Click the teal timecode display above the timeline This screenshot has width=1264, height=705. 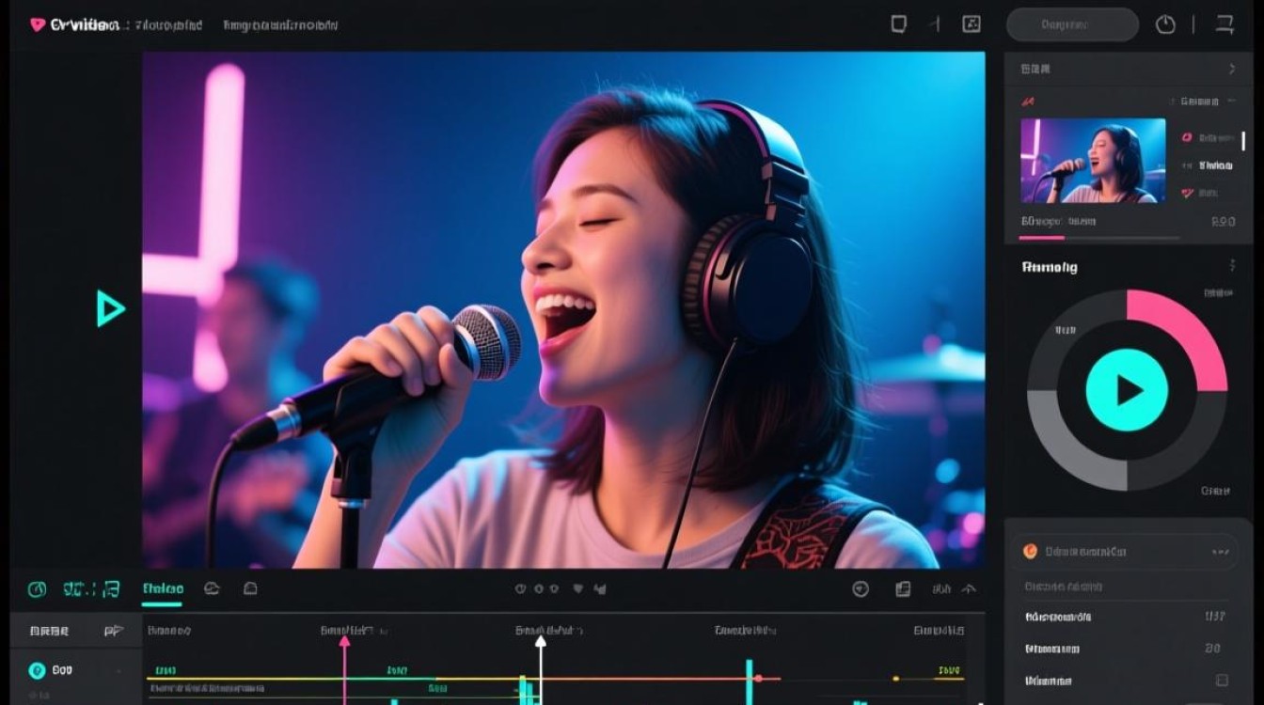(x=91, y=589)
